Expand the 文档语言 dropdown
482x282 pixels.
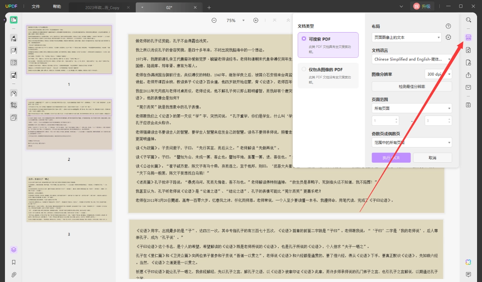[412, 59]
